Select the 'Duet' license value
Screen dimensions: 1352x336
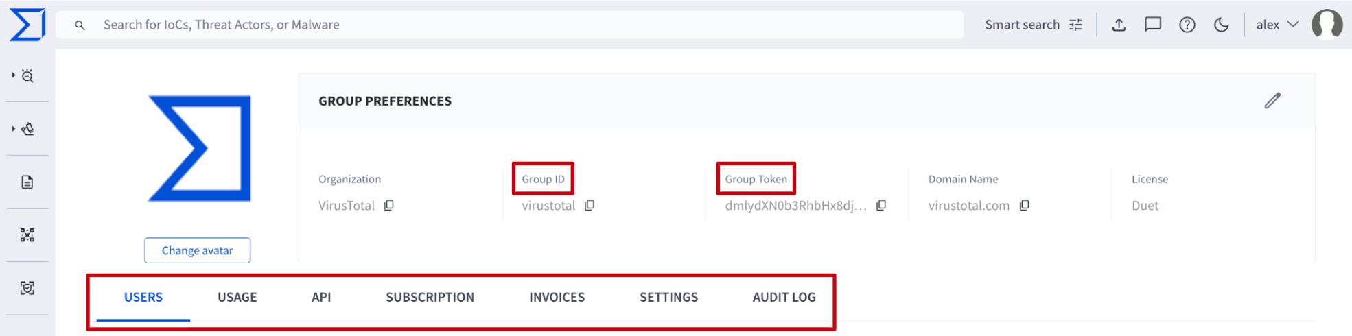click(x=1145, y=206)
